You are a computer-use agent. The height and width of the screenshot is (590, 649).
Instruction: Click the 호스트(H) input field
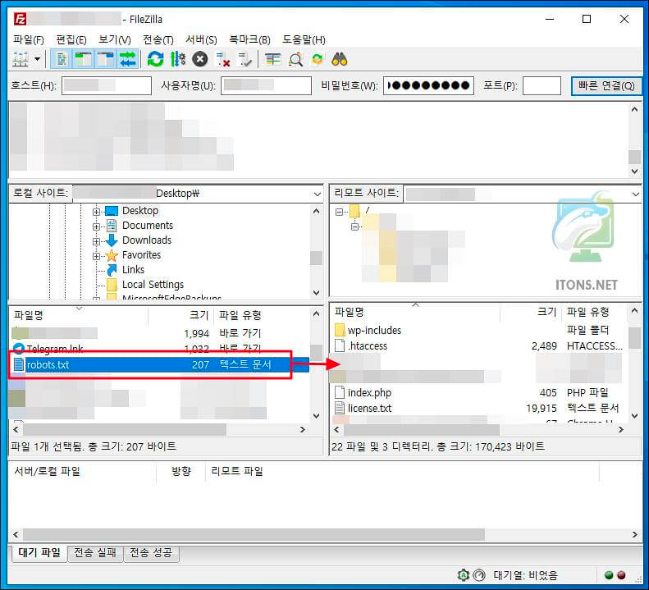tap(107, 85)
